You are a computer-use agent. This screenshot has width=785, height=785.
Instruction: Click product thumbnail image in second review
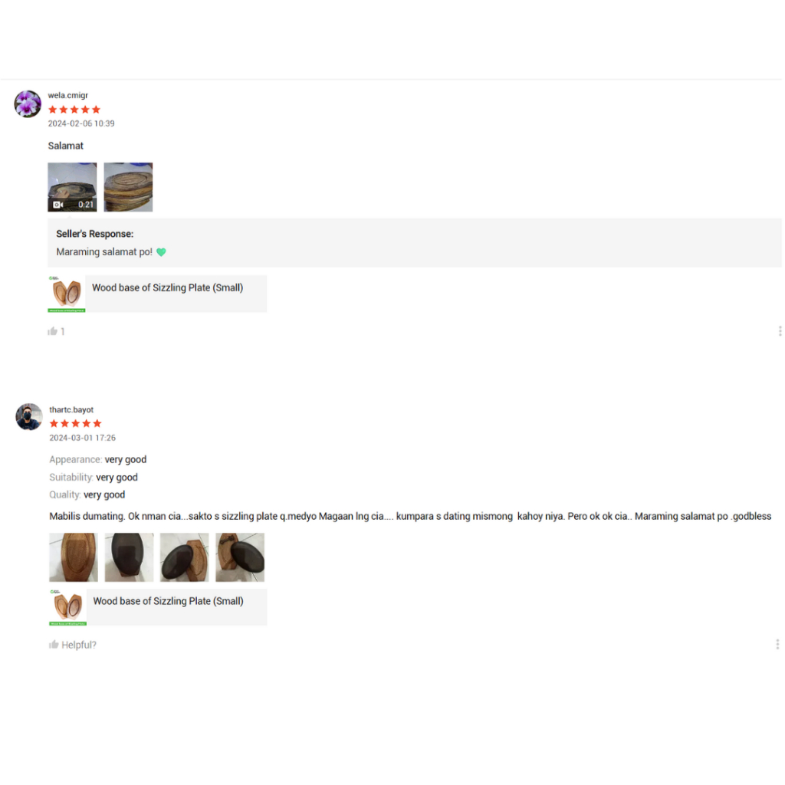coord(68,607)
